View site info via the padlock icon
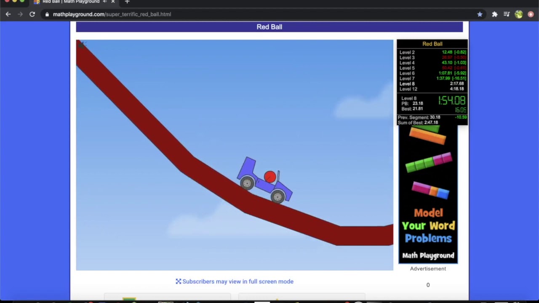 tap(47, 14)
